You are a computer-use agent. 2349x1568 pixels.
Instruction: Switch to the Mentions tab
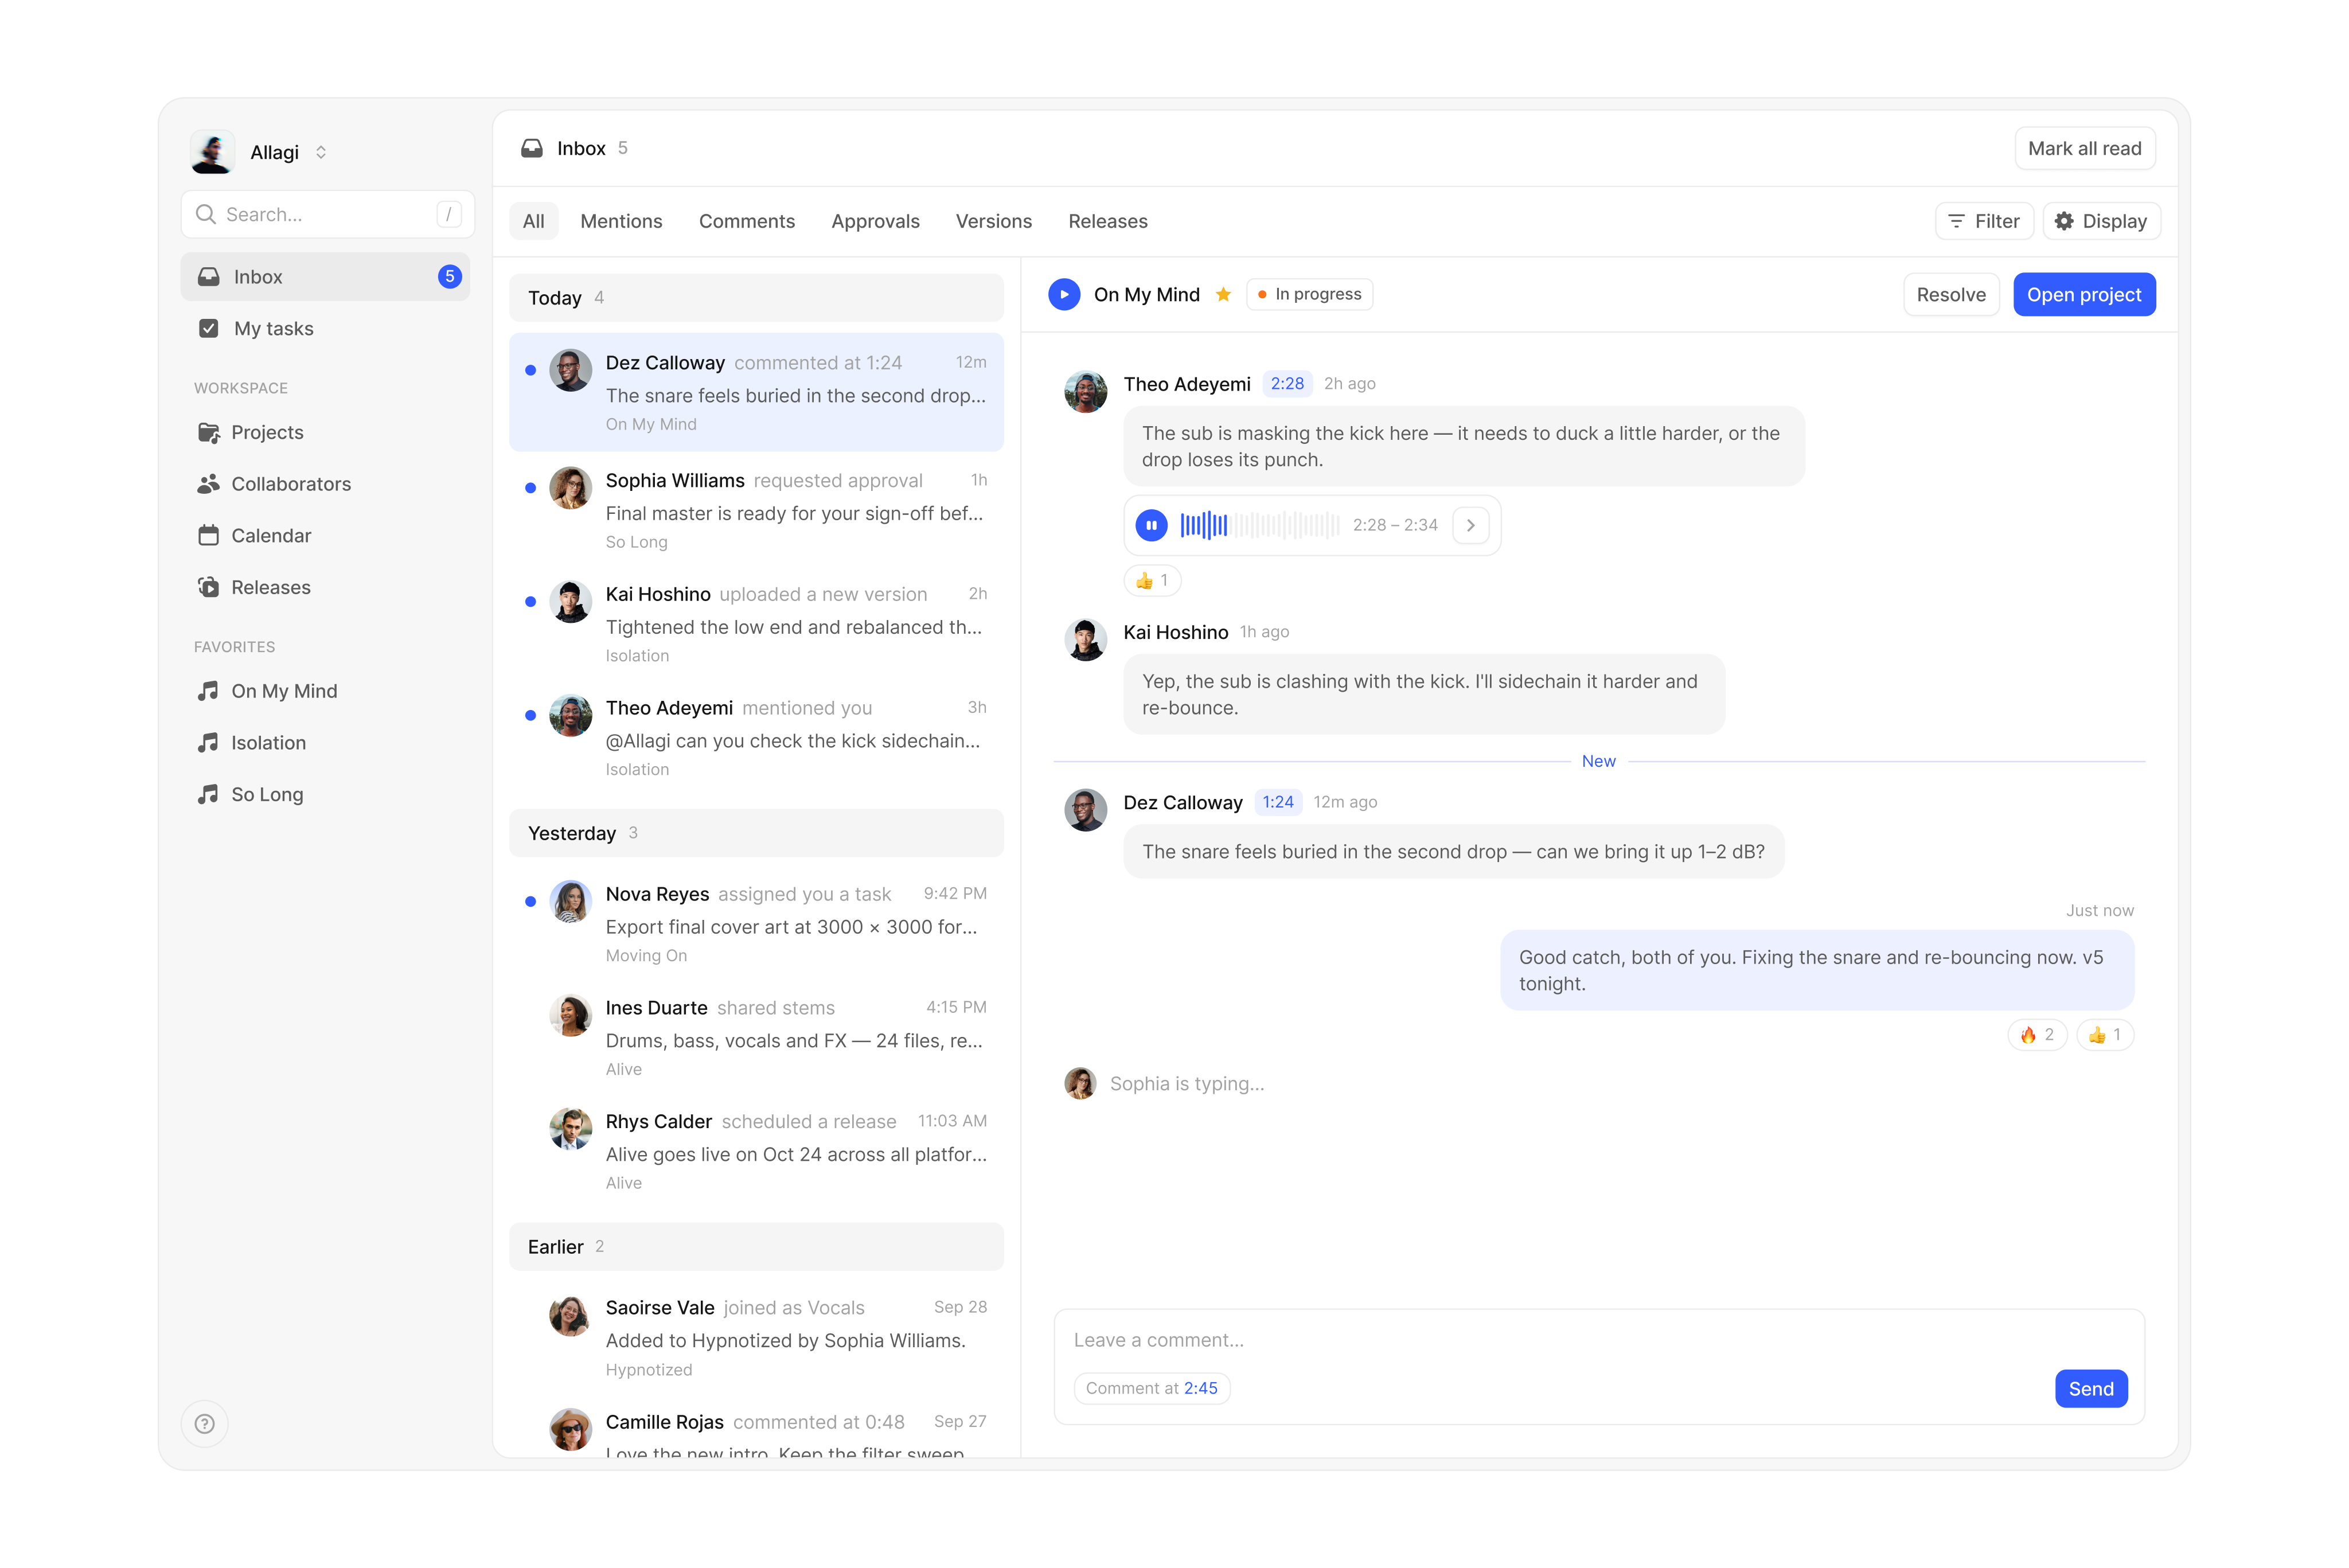(x=621, y=221)
